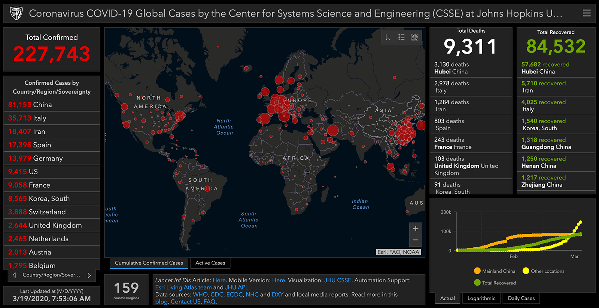Click the 2,978 deaths Italy row

(x=471, y=87)
